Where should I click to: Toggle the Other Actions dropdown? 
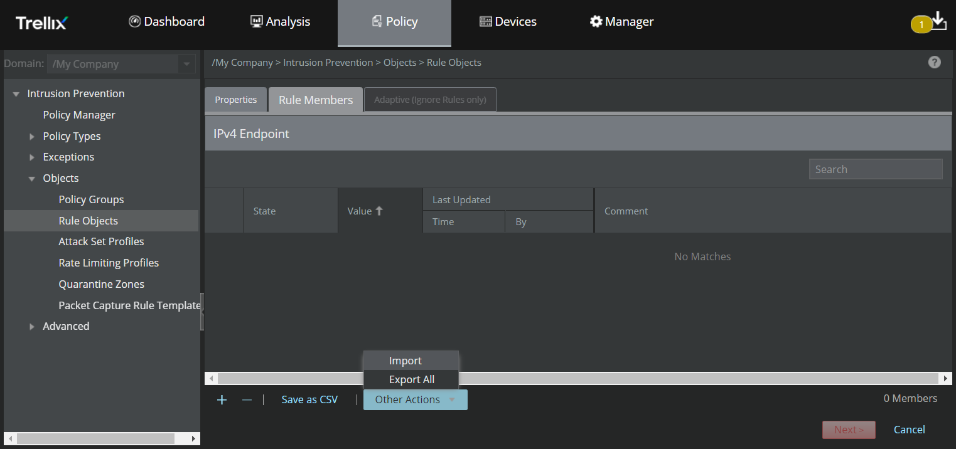[416, 399]
